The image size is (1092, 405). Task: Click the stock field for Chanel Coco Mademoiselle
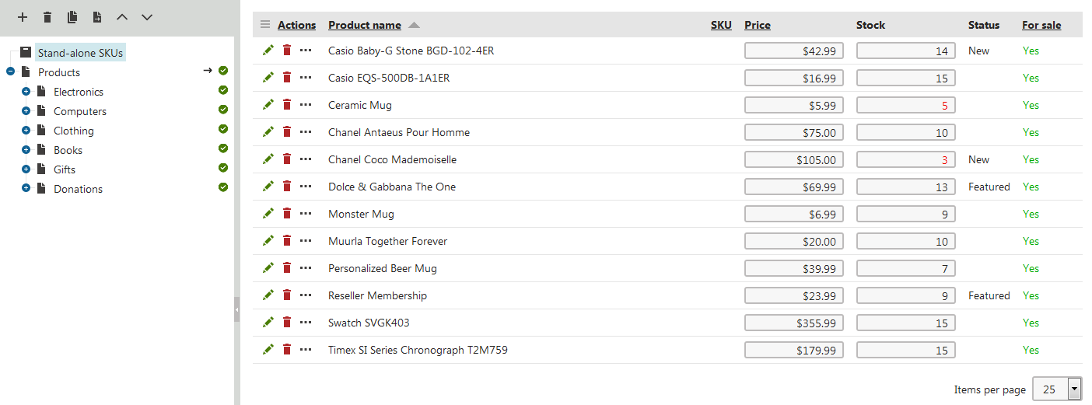(x=906, y=159)
